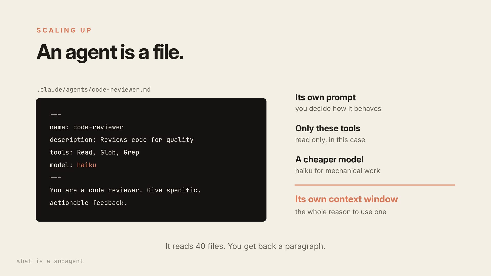Click the 'tools: Read, Glob, Grep' line
Viewport: 491px width, 276px height.
coord(94,152)
